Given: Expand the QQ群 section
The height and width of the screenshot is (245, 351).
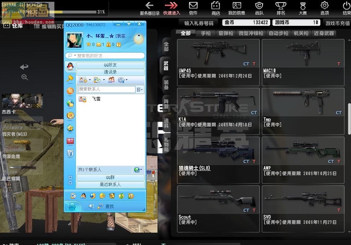Looking at the screenshot, I should click(x=111, y=177).
